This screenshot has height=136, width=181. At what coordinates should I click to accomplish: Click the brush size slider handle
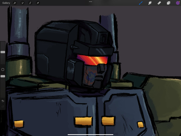(3, 52)
